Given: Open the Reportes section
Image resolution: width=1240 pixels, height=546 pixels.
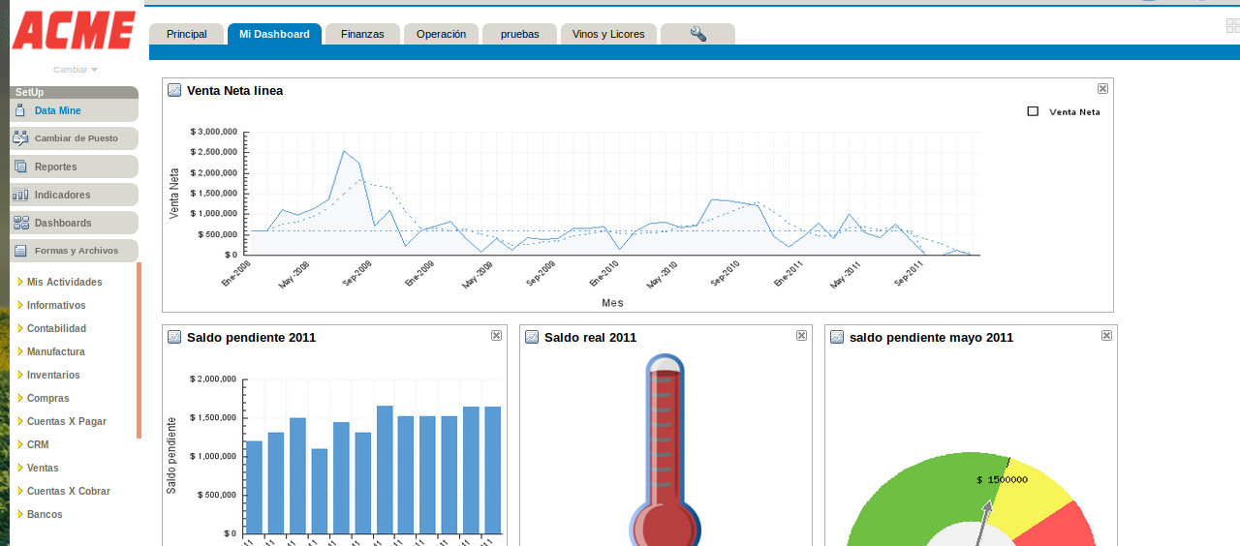Looking at the screenshot, I should 75,167.
